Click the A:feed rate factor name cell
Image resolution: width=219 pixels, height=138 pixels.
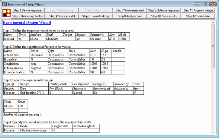tap(16, 55)
